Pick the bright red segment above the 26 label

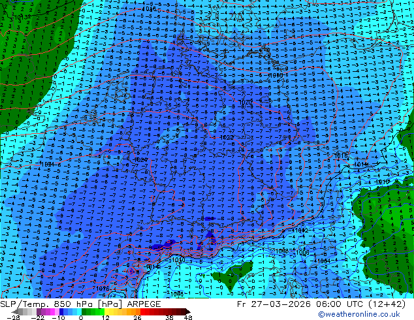(142, 312)
